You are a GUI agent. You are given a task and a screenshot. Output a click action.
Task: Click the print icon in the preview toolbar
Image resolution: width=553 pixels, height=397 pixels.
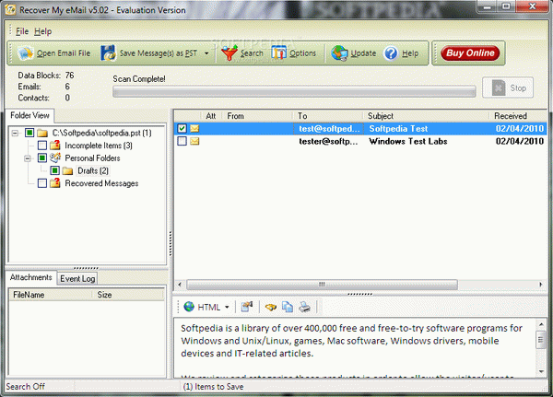tap(305, 307)
